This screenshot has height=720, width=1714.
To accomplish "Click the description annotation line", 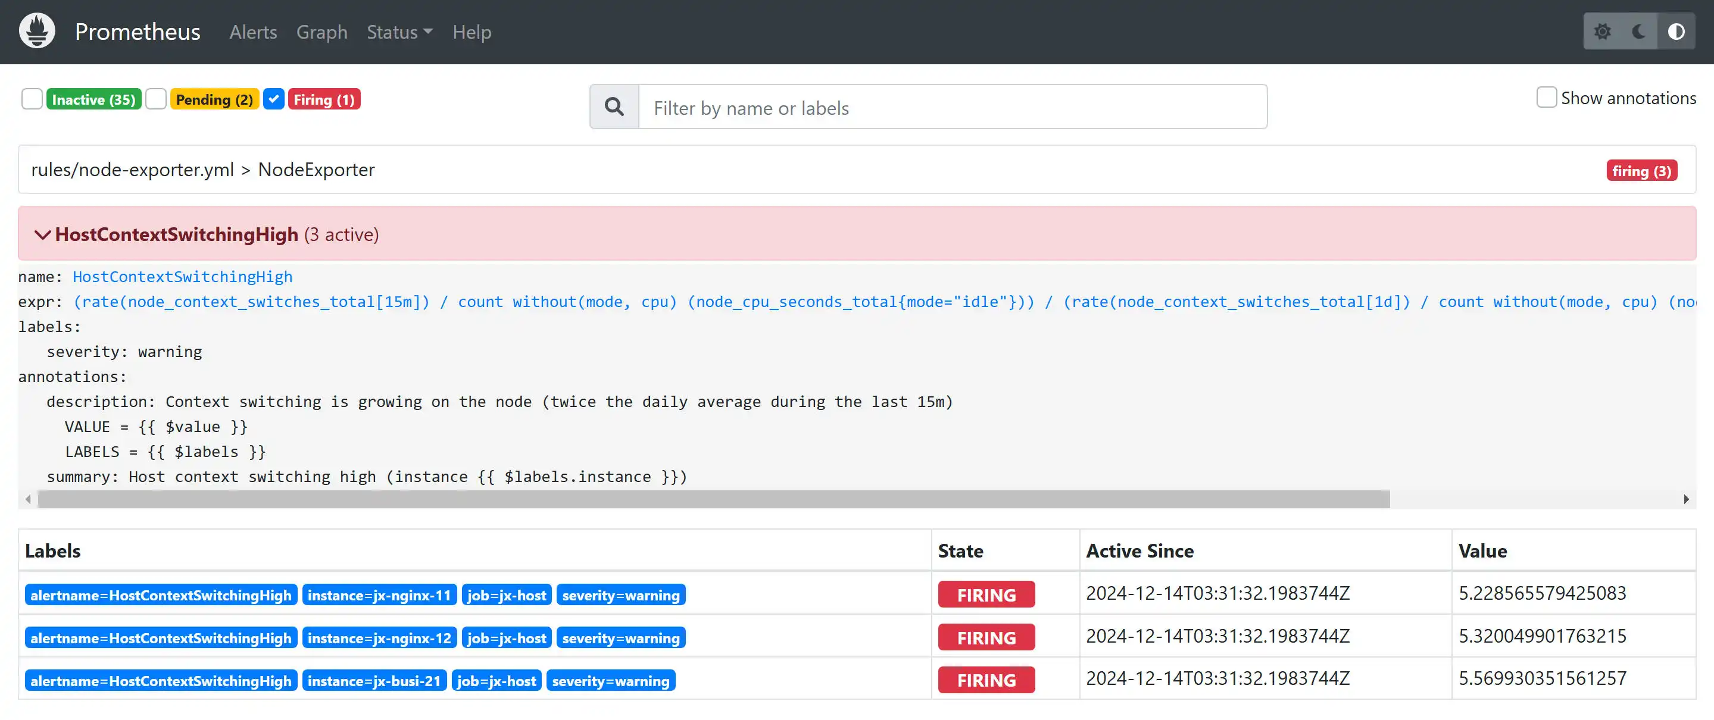I will 499,402.
